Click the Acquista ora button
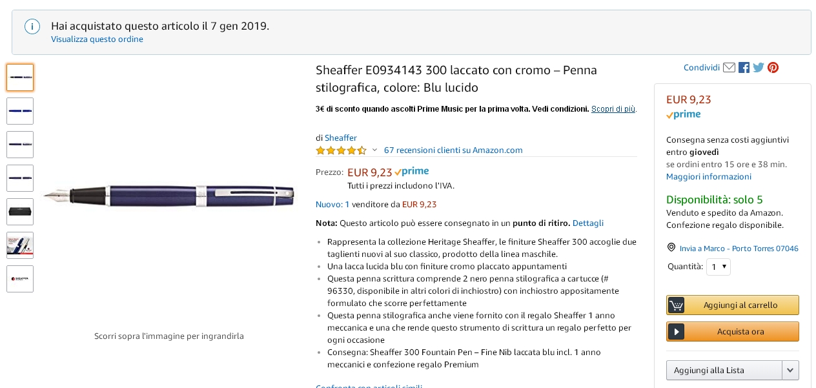 click(x=733, y=332)
